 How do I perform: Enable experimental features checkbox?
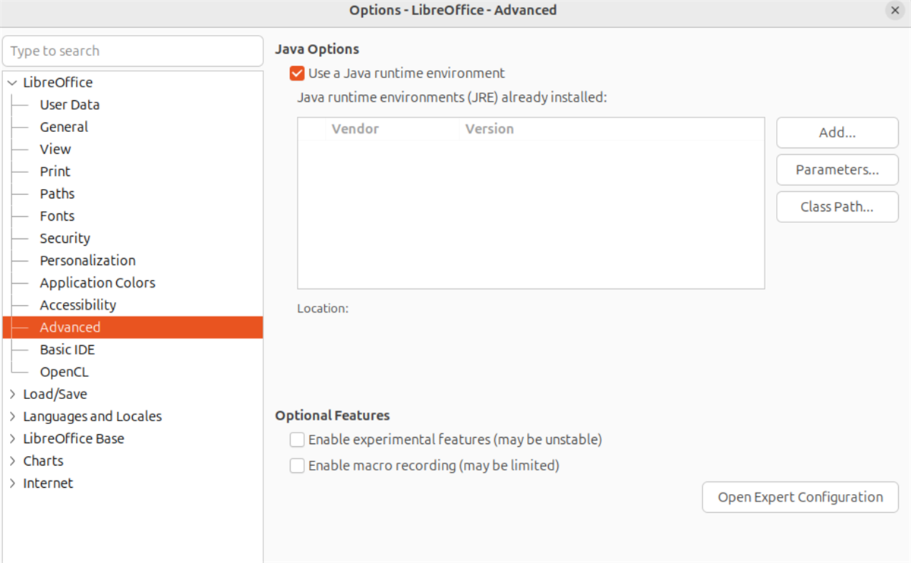(297, 439)
